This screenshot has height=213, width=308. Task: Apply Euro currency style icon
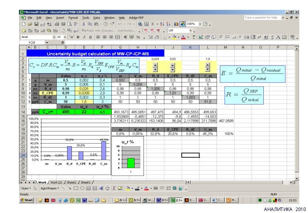(126, 37)
